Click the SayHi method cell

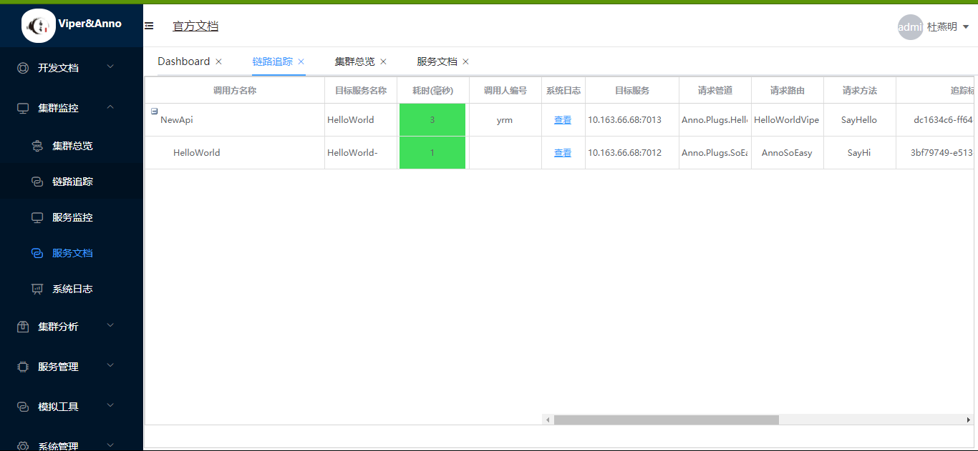click(x=860, y=153)
